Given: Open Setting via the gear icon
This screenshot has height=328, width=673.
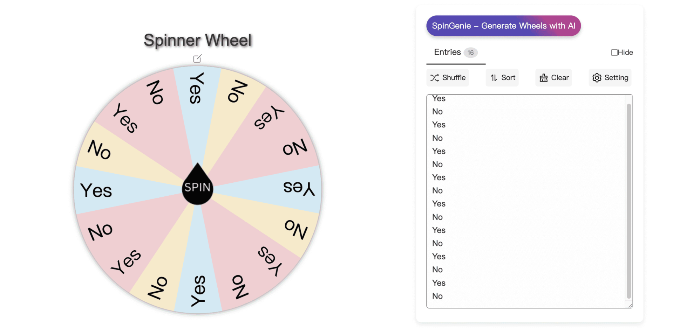Looking at the screenshot, I should (x=597, y=78).
